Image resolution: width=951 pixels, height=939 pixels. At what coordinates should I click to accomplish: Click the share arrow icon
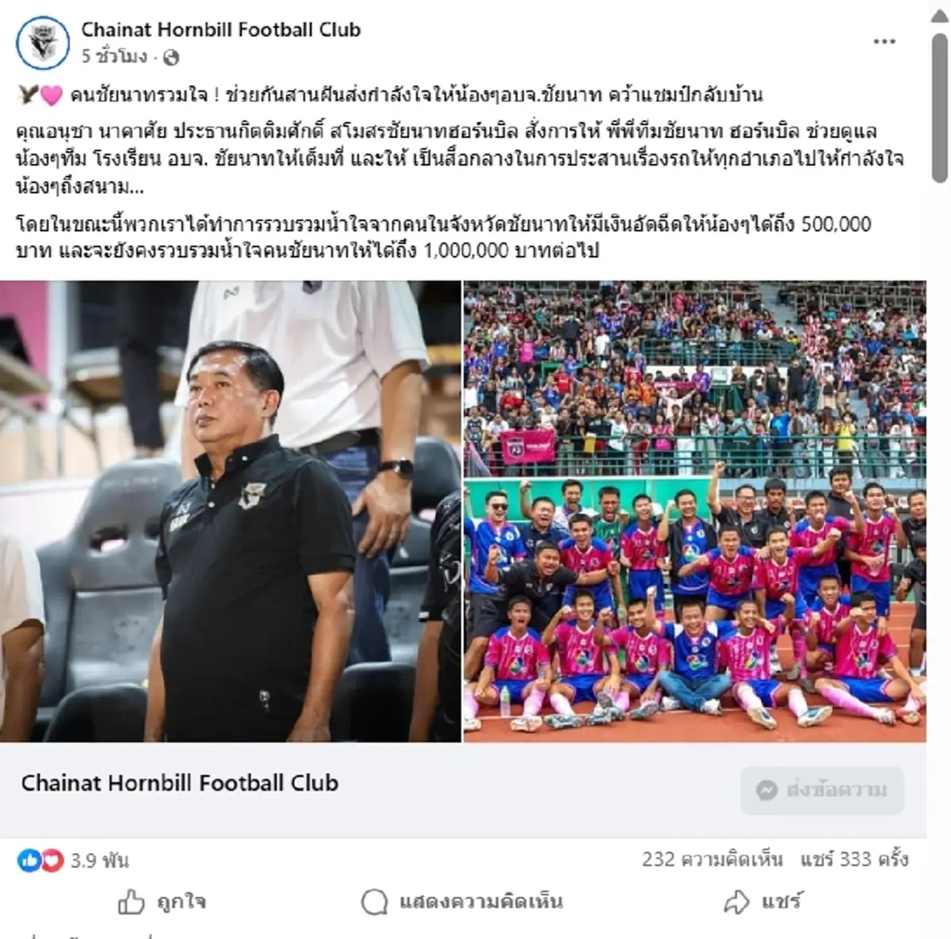point(737,902)
